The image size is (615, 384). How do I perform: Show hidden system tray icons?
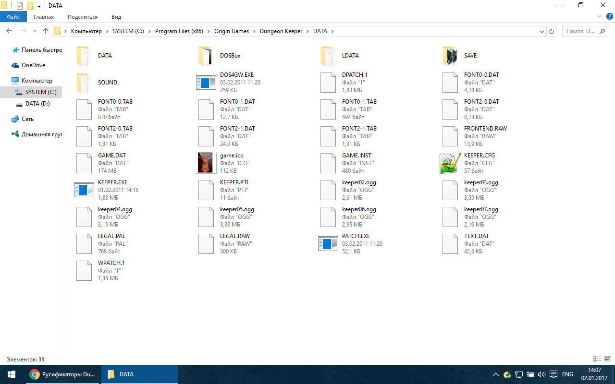(496, 374)
